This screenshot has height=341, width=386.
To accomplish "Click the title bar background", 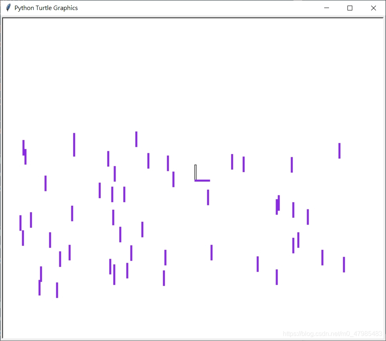I will (201, 8).
